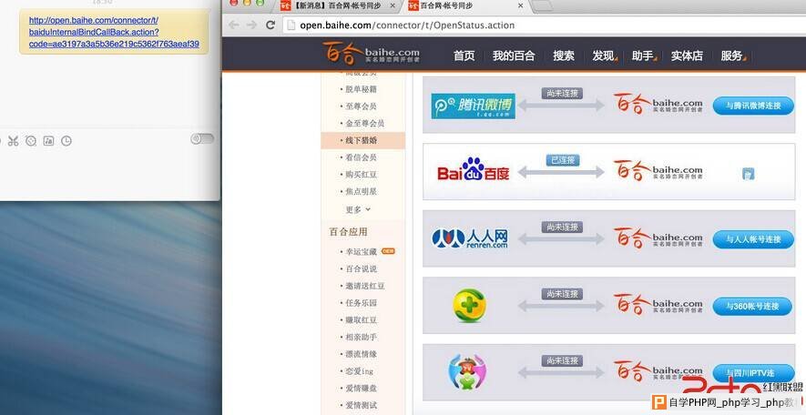Viewport: 806px width, 415px height.
Task: Toggle the switch in the chat toolbar
Action: 202,138
